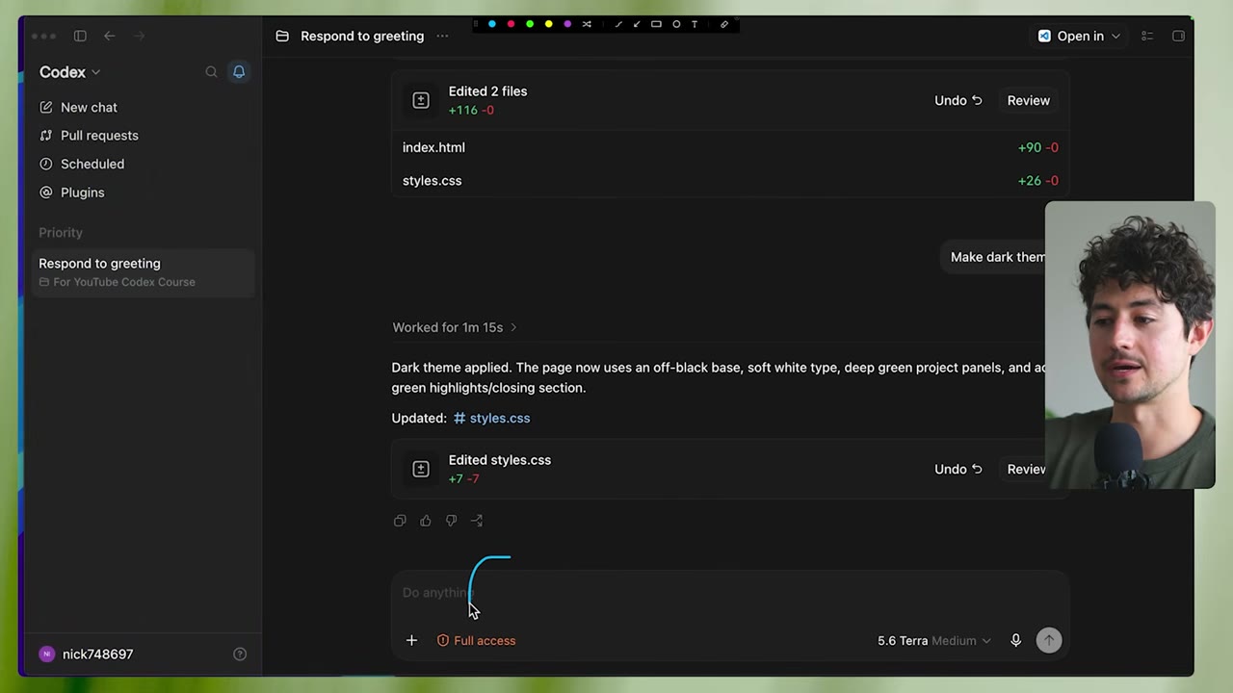This screenshot has height=693, width=1233.
Task: Open the nick748697 account menu
Action: (86, 654)
